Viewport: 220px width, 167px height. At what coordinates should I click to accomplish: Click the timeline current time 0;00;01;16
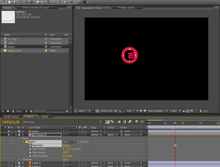tap(11, 122)
